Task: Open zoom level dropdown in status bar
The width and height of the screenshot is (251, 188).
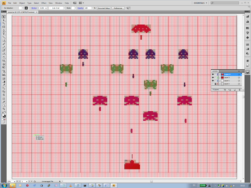Action: (x=15, y=181)
